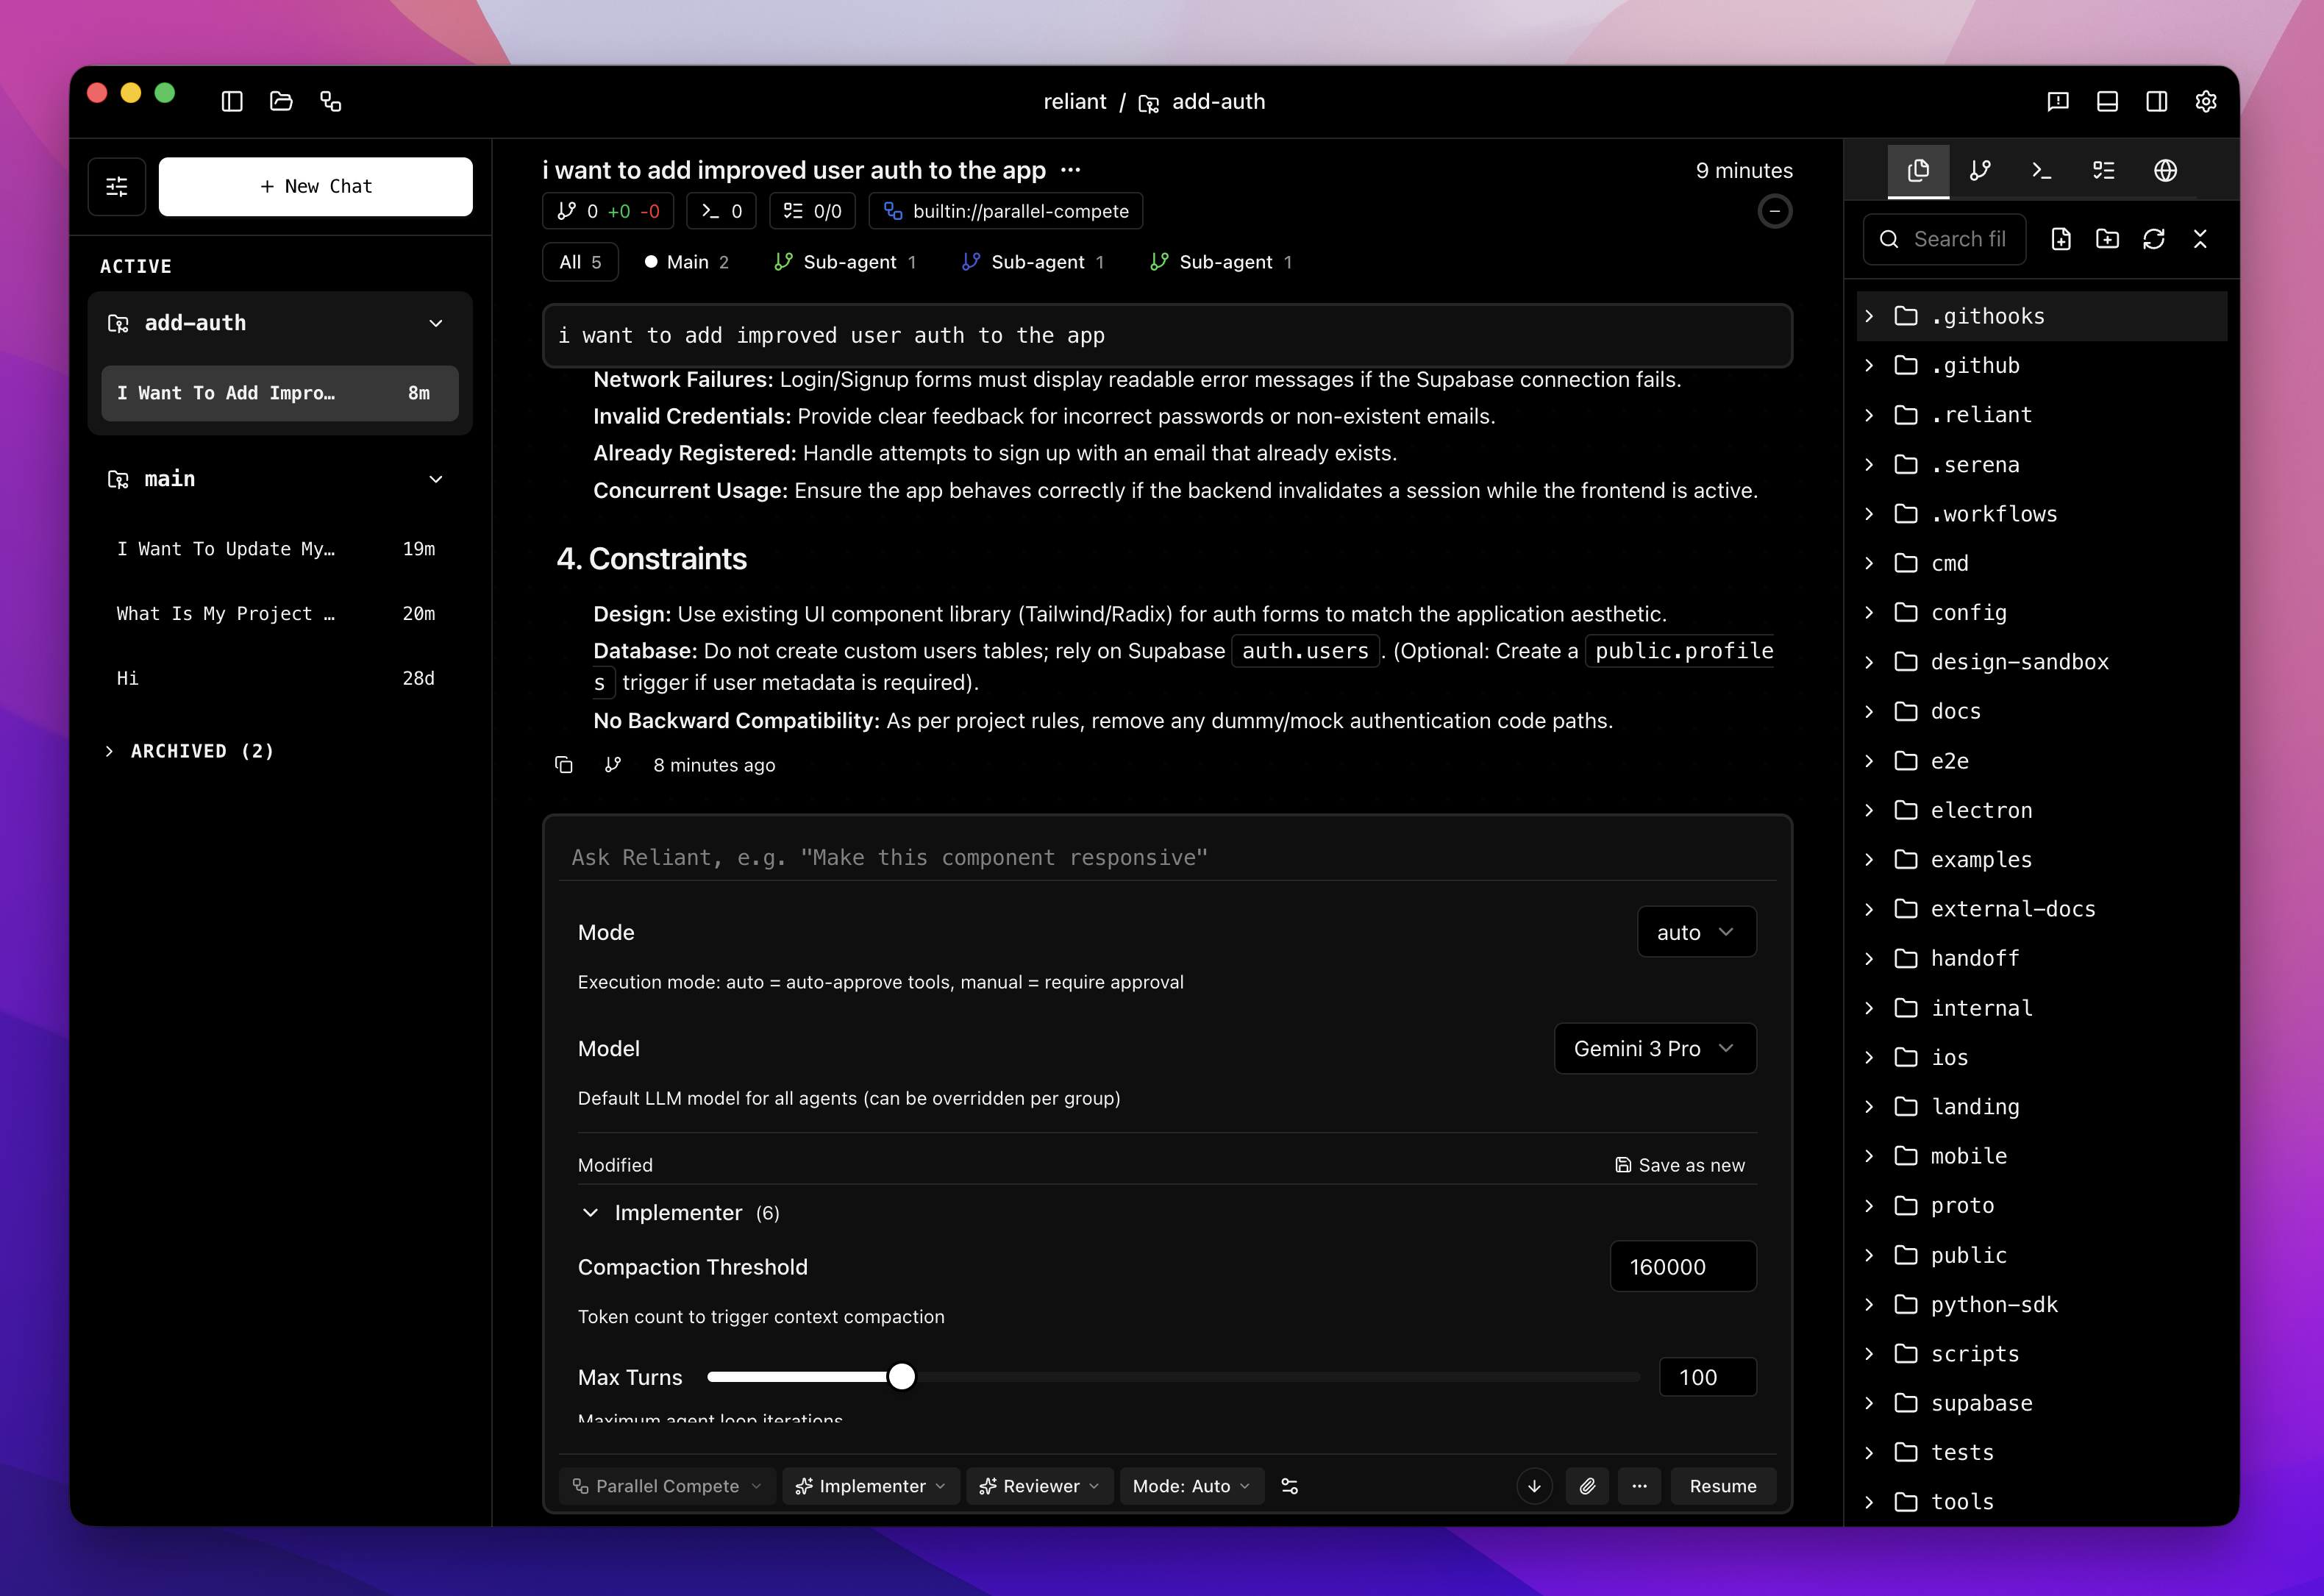The image size is (2324, 1596).
Task: Create a new folder in the explorer
Action: [x=2108, y=239]
